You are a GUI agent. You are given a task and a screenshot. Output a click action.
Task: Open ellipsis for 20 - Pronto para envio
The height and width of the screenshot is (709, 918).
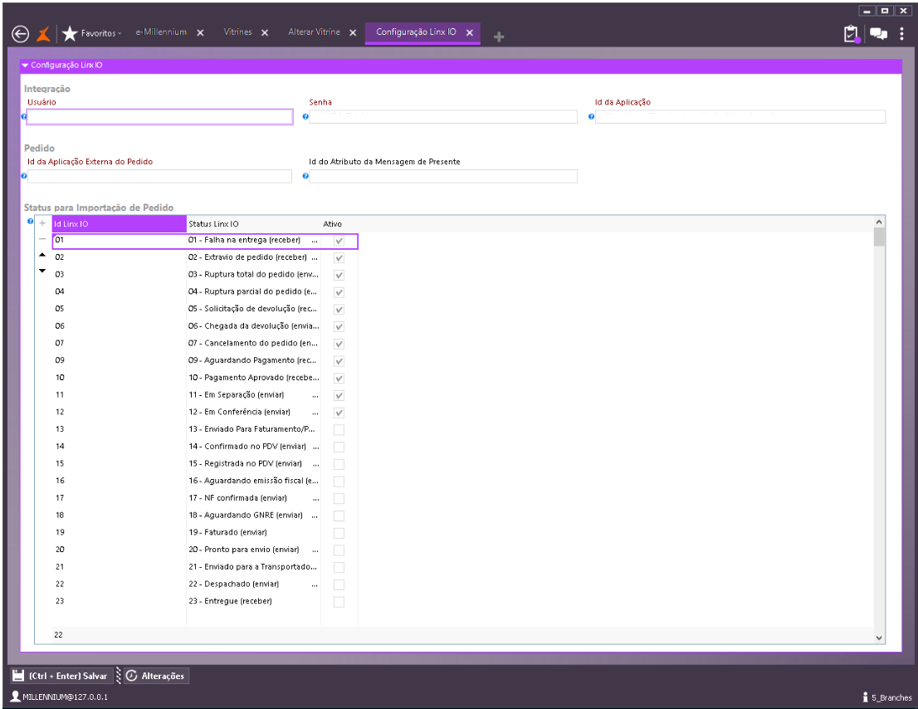point(315,550)
